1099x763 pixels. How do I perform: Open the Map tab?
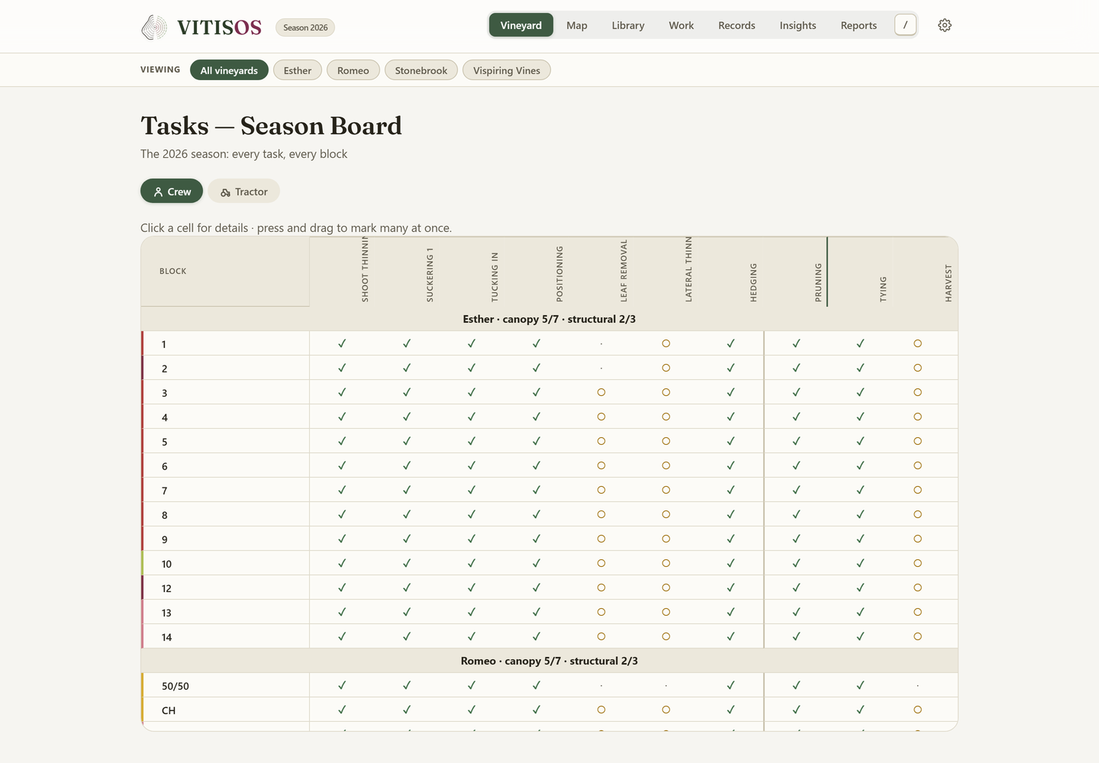click(x=577, y=25)
